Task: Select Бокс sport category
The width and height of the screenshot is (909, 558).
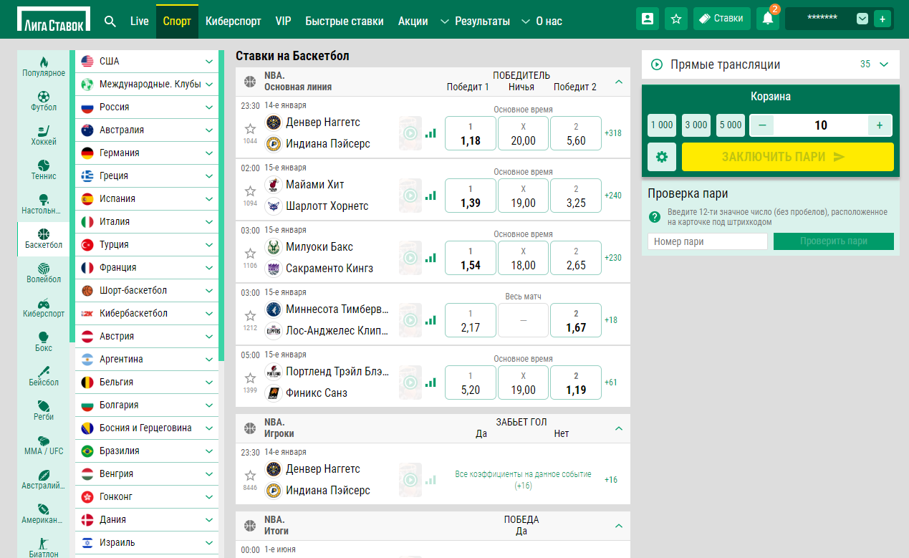Action: click(44, 342)
